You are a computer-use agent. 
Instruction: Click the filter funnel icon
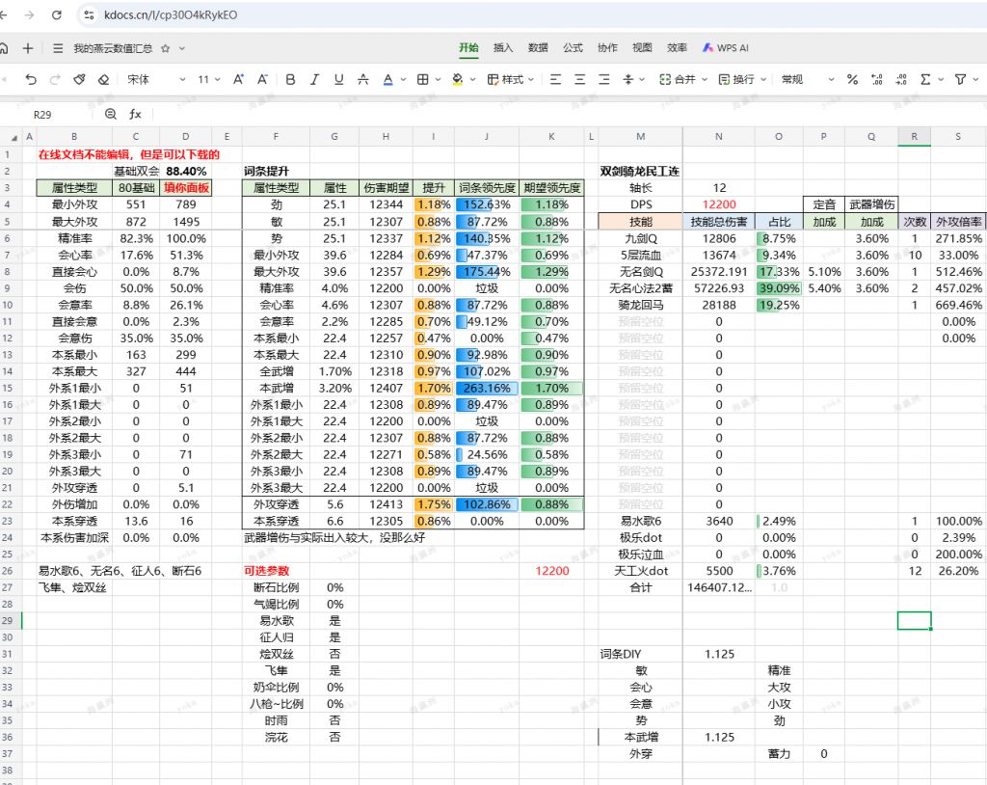coord(960,80)
